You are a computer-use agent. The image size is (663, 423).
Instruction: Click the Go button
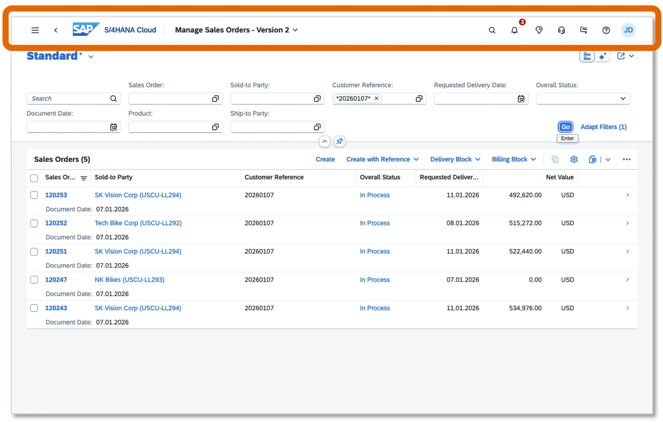566,127
